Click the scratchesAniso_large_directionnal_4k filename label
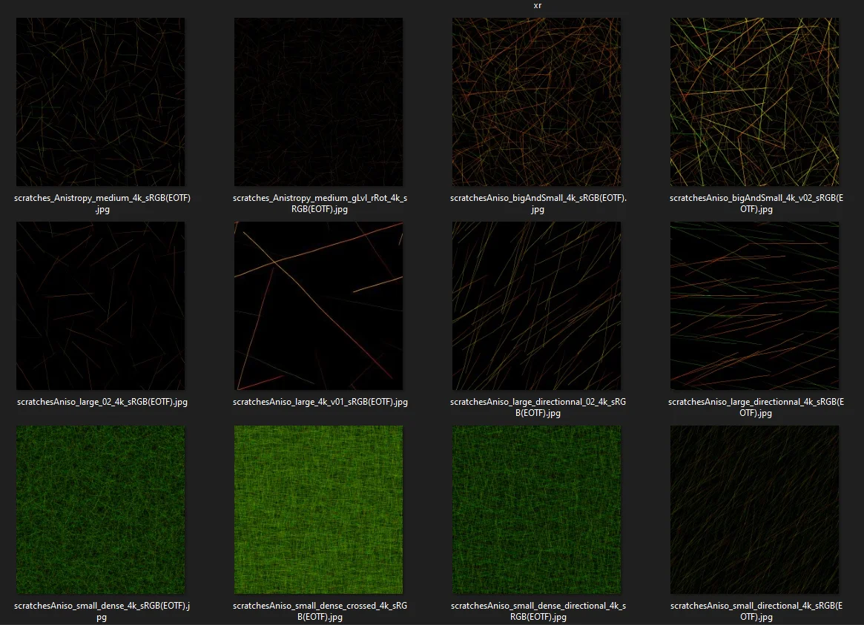 tap(754, 407)
